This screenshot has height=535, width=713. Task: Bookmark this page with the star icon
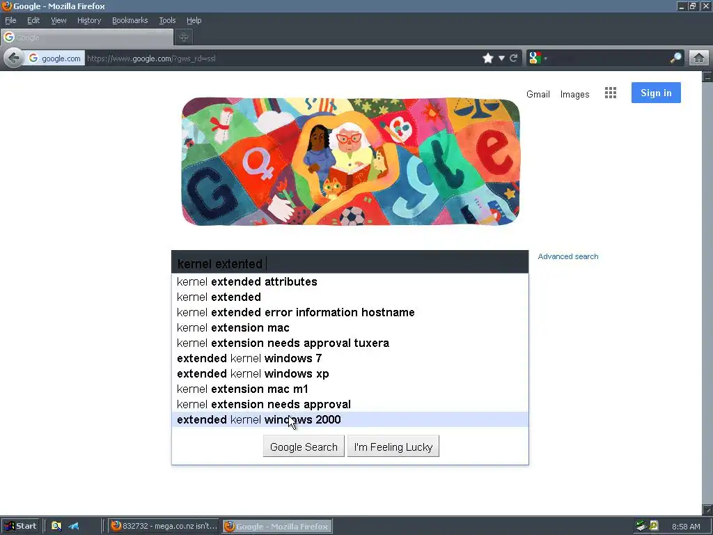coord(488,59)
